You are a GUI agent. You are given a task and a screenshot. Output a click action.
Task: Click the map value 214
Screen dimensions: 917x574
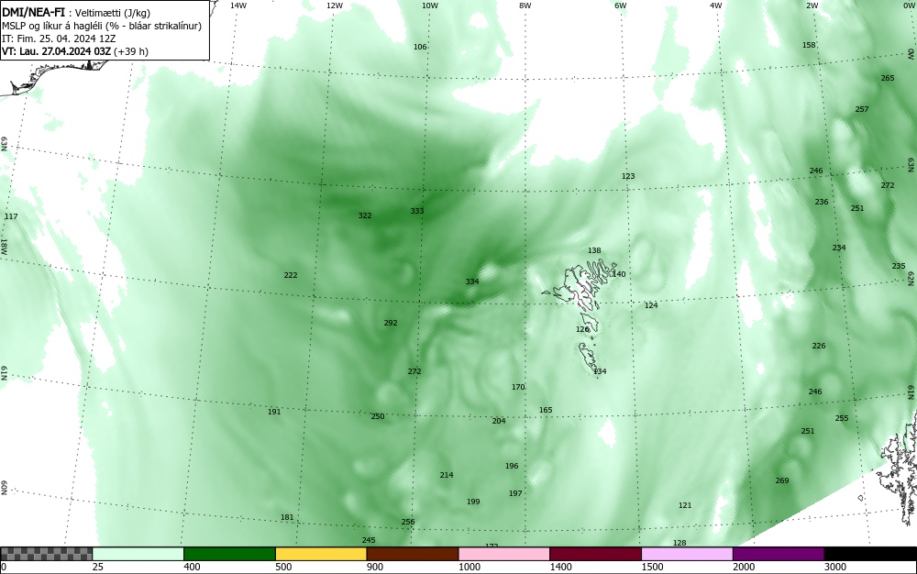(447, 475)
